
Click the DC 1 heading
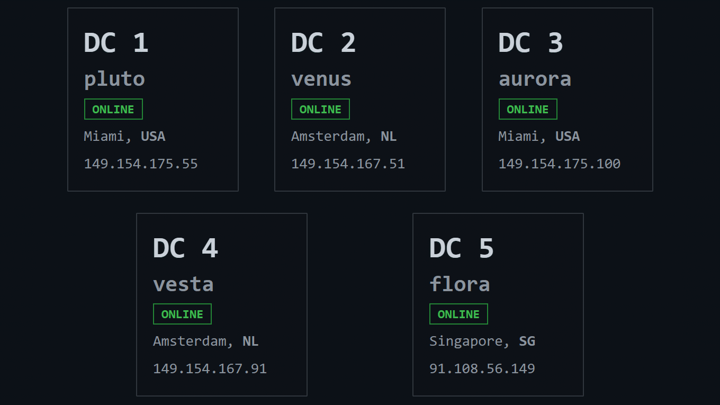116,43
